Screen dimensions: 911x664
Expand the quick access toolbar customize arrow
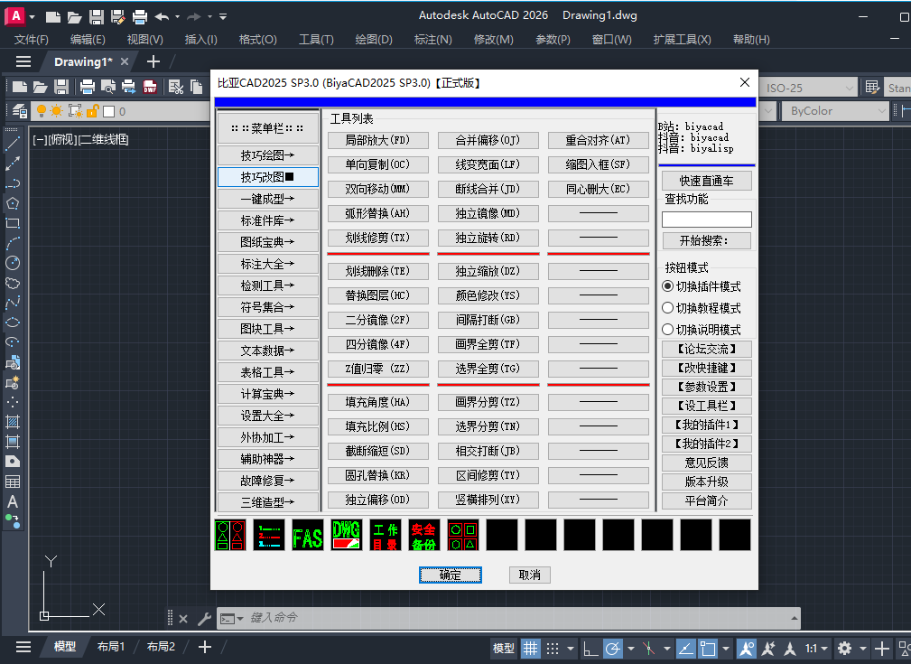(x=223, y=17)
